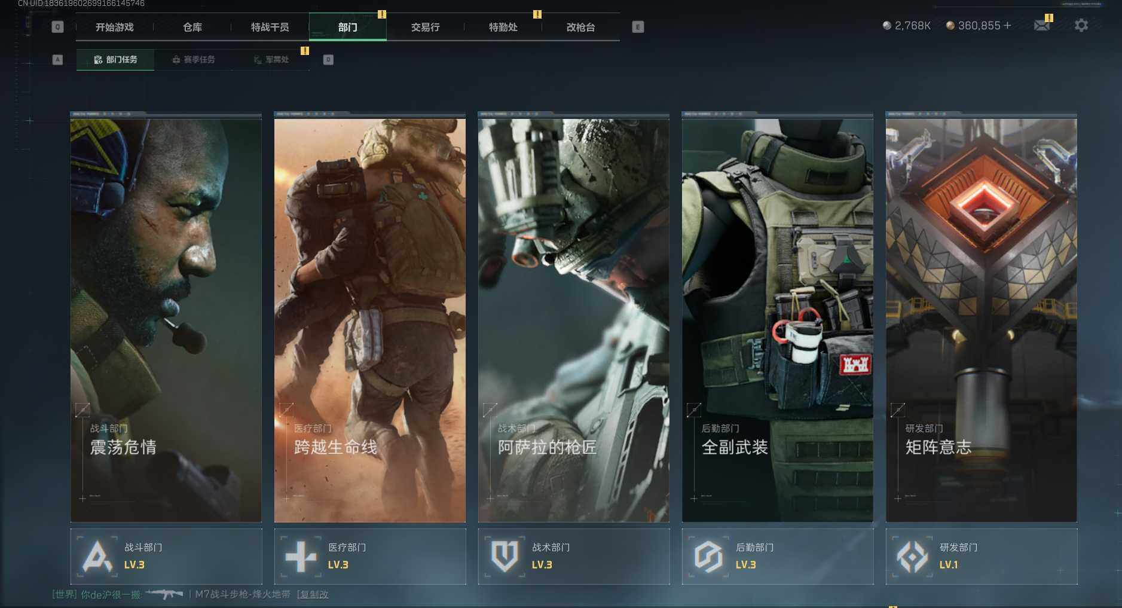Click the E next-tab key icon
This screenshot has width=1122, height=608.
click(x=638, y=27)
